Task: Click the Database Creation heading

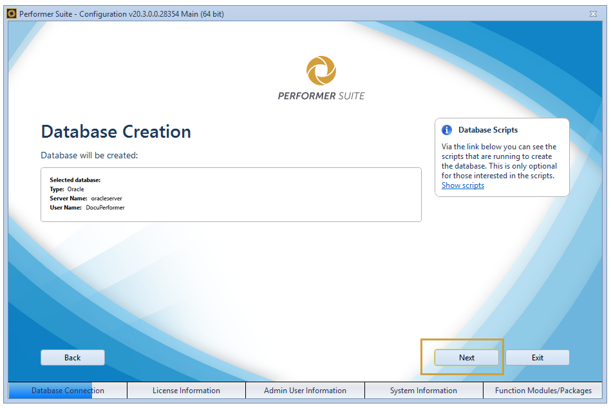Action: (116, 132)
